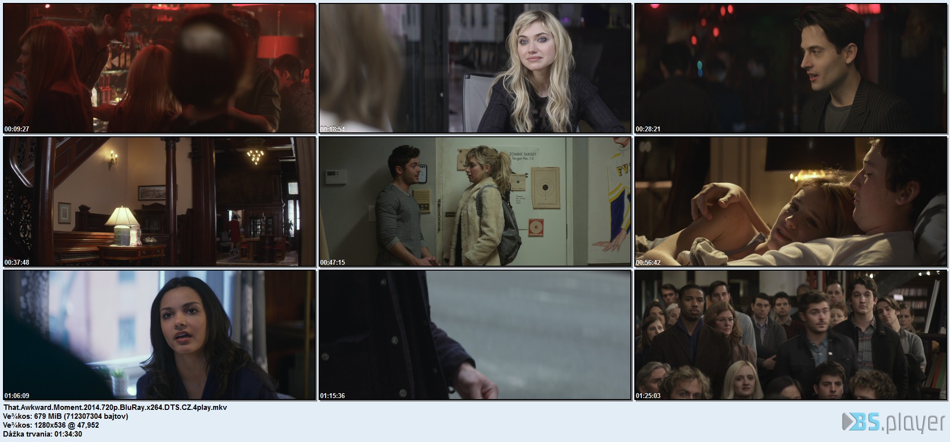The height and width of the screenshot is (442, 950).
Task: Click the 01:06:09 timestamp label
Action: pos(17,396)
